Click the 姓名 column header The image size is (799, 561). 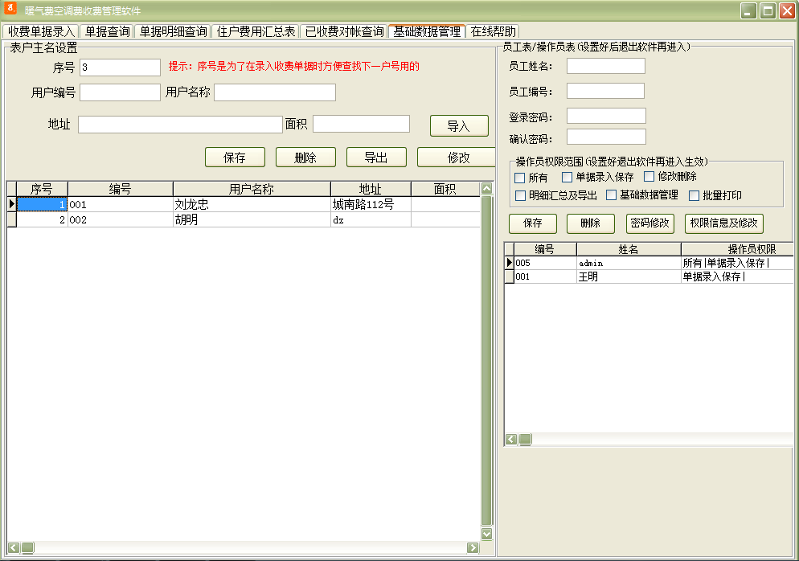[x=629, y=249]
